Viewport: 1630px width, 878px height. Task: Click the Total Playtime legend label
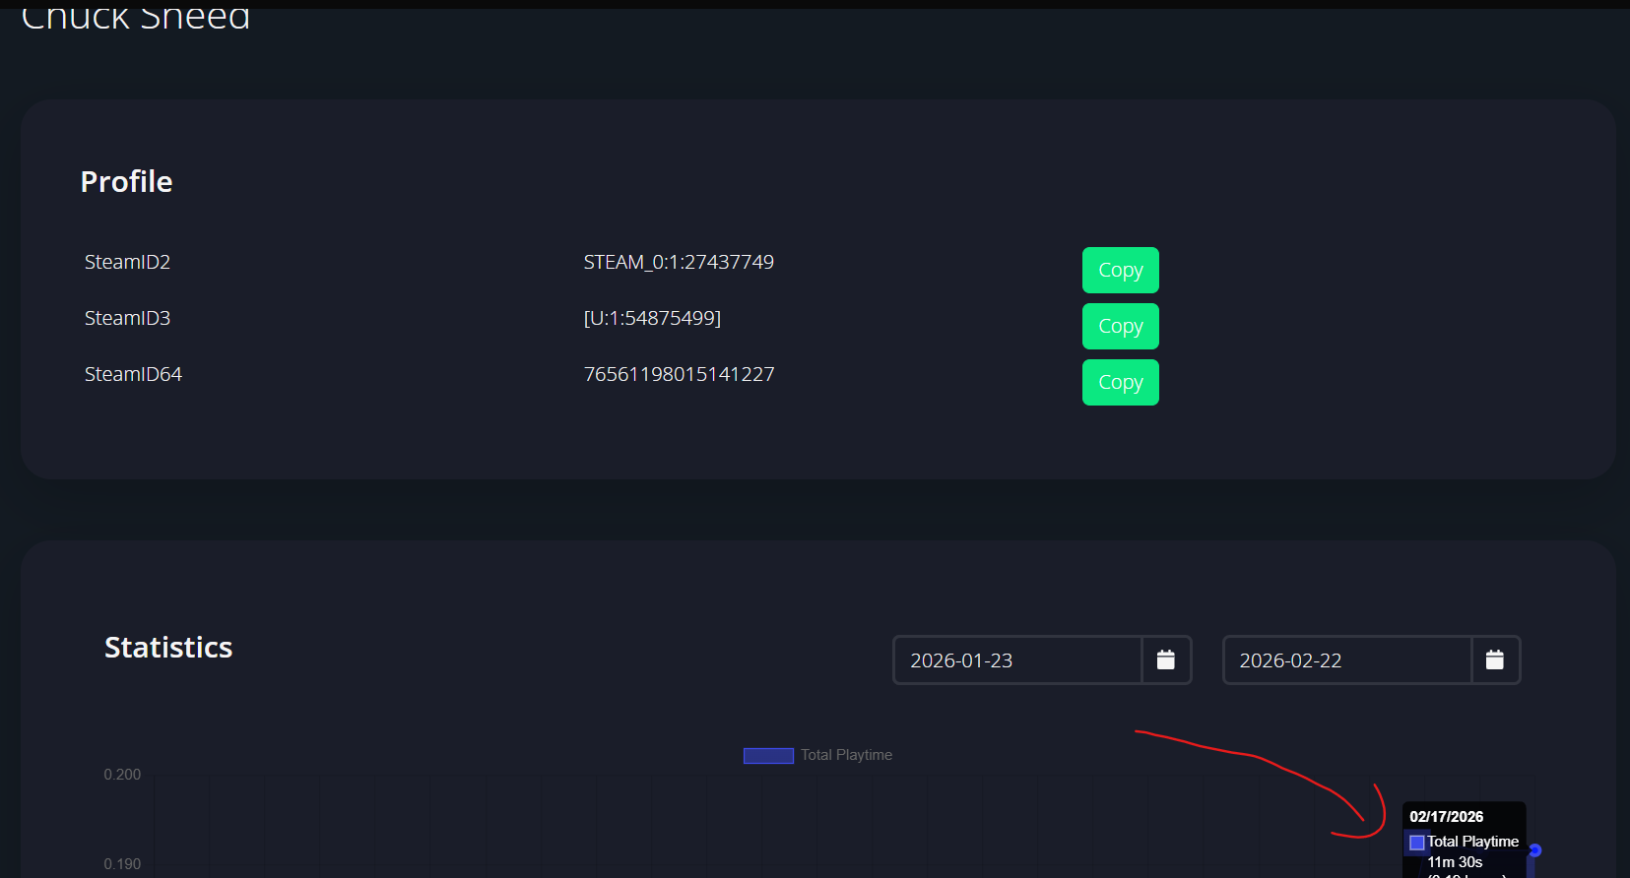846,755
